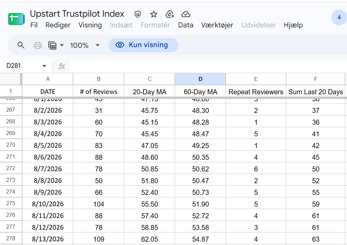Click the # of Reviews header cell

(98, 92)
